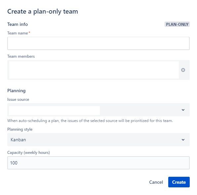Clear the Team members field with the X icon
This screenshot has width=197, height=195.
(183, 70)
